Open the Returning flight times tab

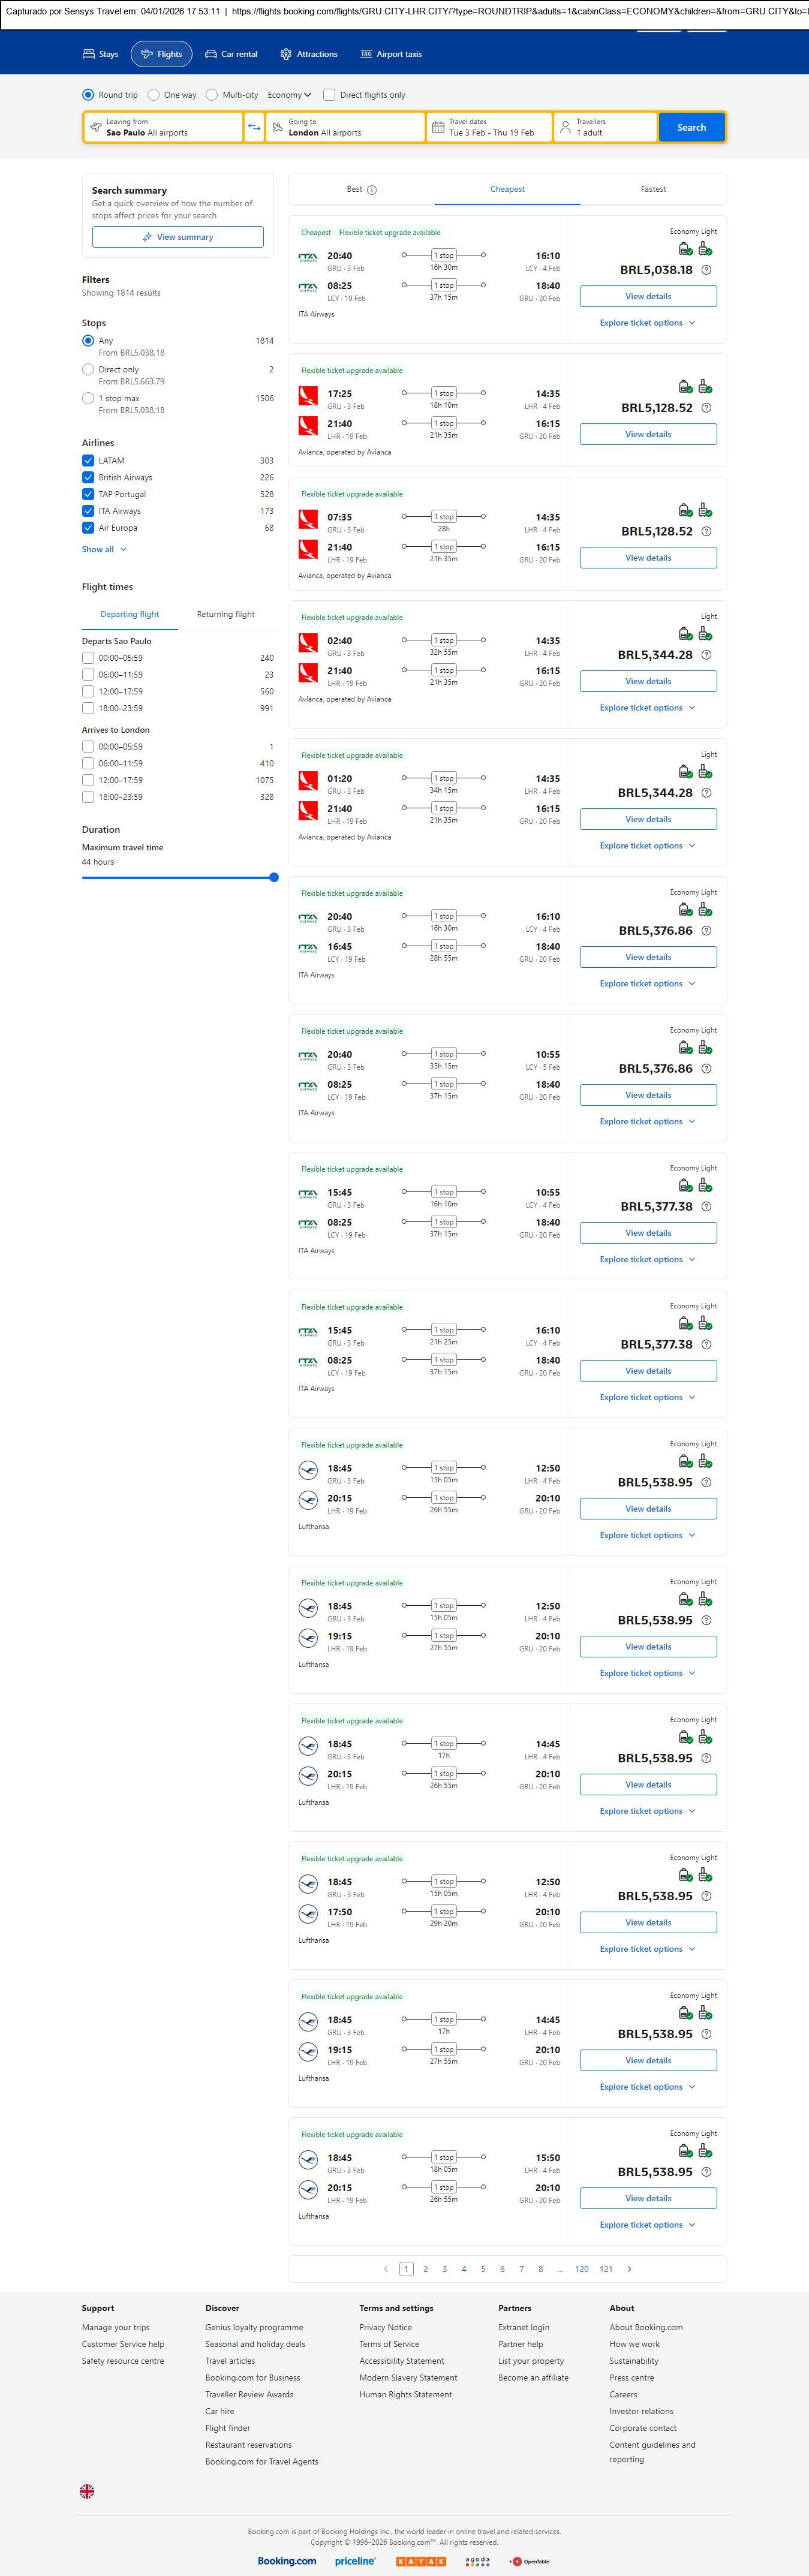225,614
